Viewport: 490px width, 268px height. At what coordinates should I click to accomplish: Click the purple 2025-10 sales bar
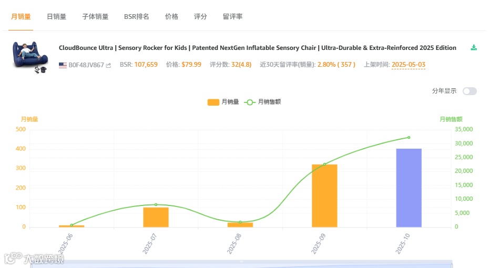tap(409, 188)
